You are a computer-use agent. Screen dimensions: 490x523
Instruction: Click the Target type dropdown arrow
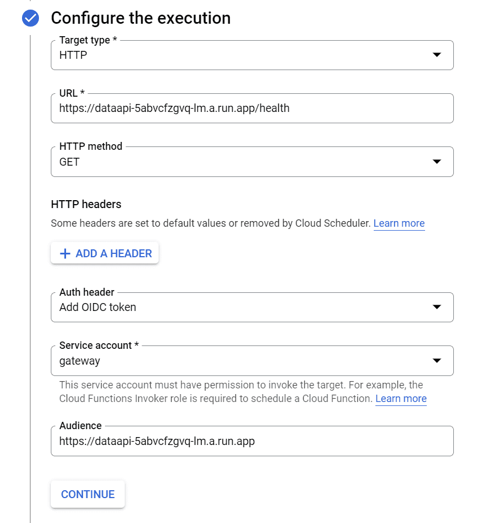(x=436, y=55)
